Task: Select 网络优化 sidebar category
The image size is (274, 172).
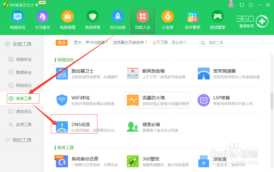Action: (x=22, y=85)
